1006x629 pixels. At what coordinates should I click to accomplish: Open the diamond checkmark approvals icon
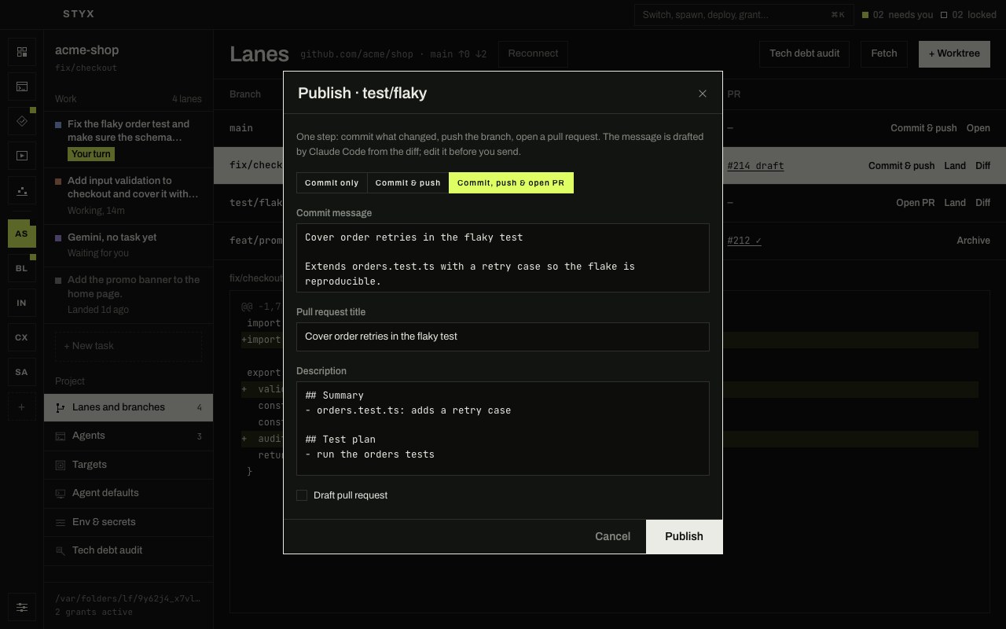click(21, 121)
